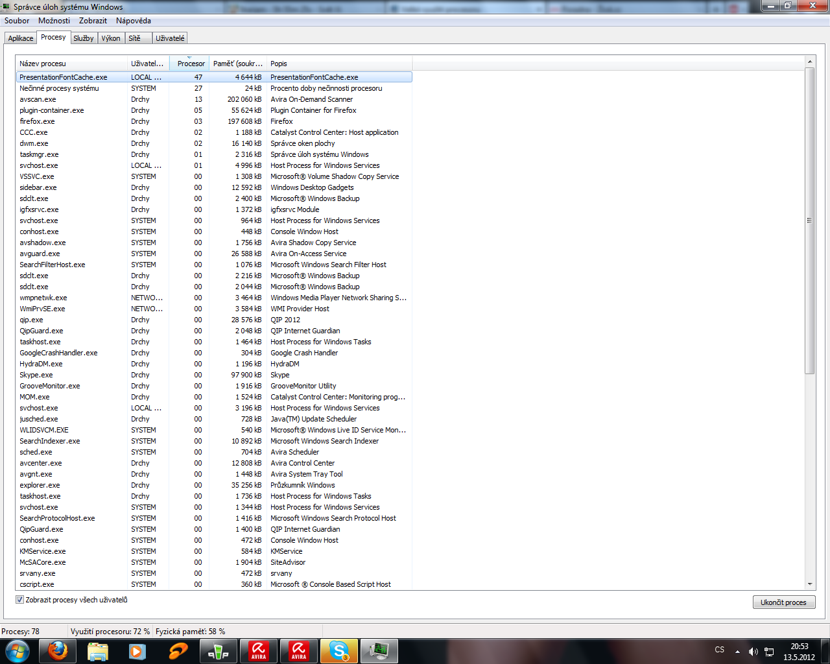Select the firefox.exe process
Screen dimensions: 830x664
pos(214,121)
